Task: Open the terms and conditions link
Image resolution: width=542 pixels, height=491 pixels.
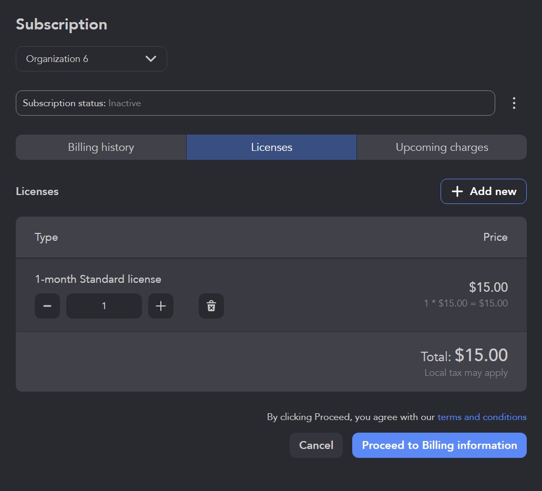Action: pyautogui.click(x=482, y=417)
